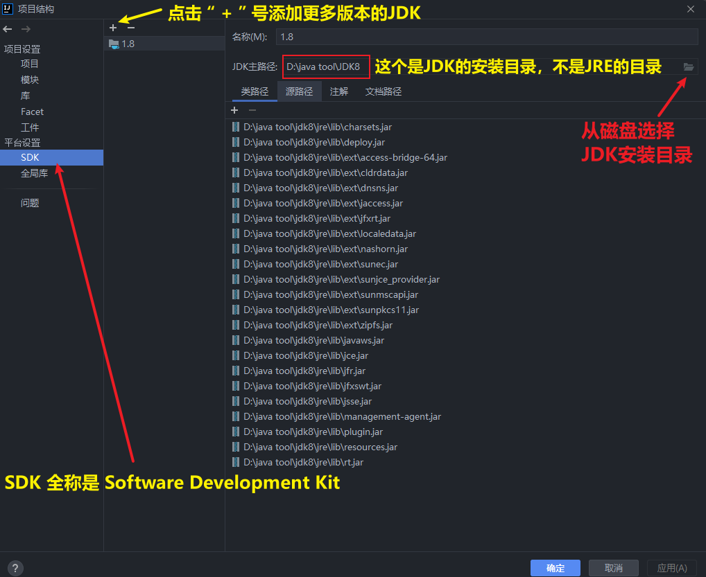706x577 pixels.
Task: Click the browse folder icon for JDK path
Action: (x=688, y=67)
